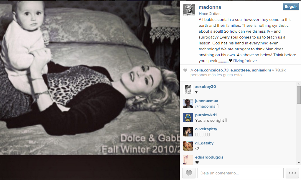
Task: Click the black and white photo
Action: 90,78
